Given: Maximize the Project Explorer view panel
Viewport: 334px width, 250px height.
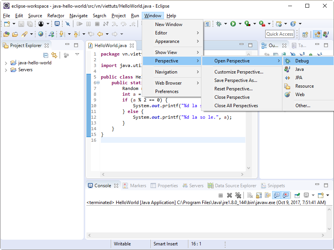Looking at the screenshot, I should (x=76, y=45).
